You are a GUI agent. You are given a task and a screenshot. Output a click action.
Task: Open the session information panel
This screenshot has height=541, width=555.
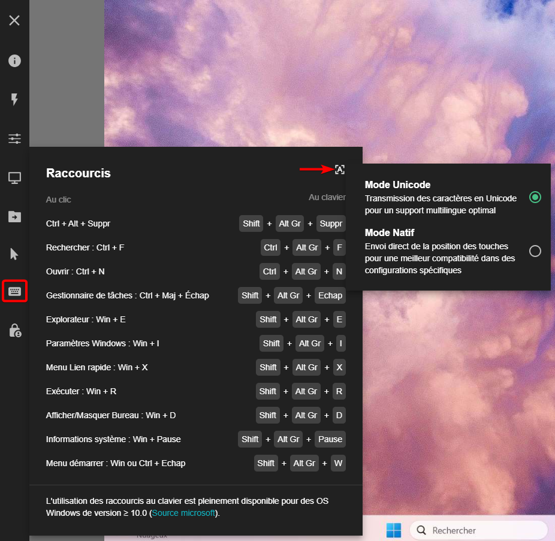click(14, 60)
